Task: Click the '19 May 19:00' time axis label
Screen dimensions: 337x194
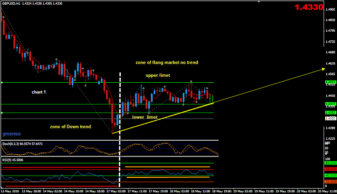Action: (285, 191)
